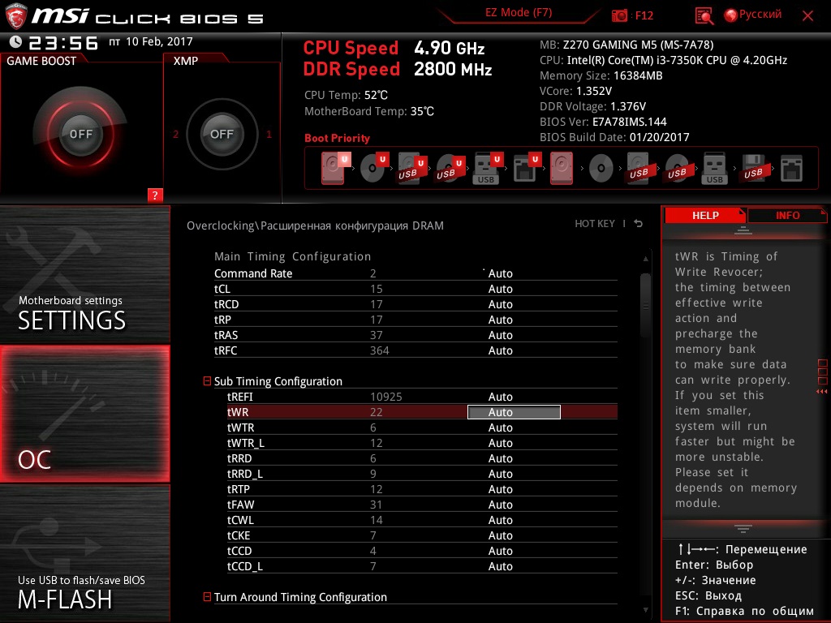Select the tRFC timing row
The height and width of the screenshot is (623, 831).
(x=415, y=350)
